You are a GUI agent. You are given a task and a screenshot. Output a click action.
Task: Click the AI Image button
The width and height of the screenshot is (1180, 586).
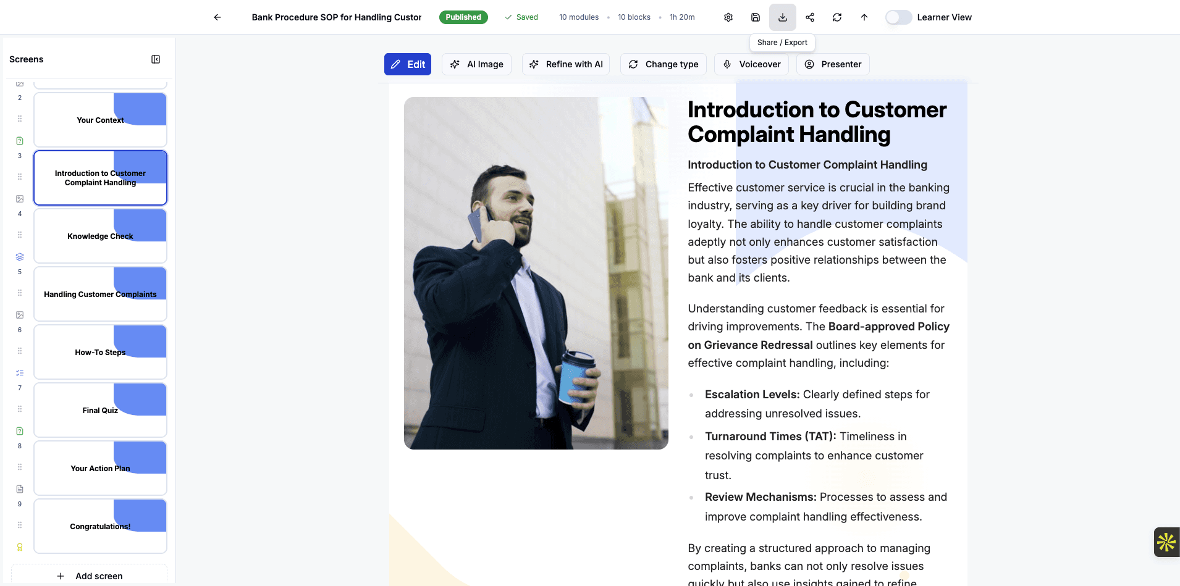pyautogui.click(x=476, y=64)
